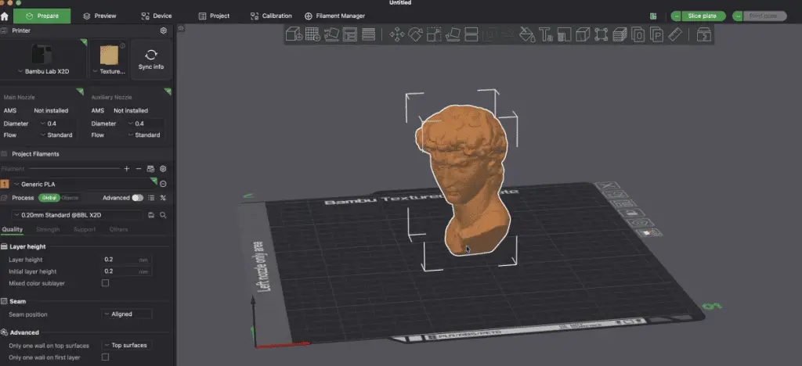Select the Seam painting cube tool
This screenshot has height=366, width=802.
(x=583, y=34)
